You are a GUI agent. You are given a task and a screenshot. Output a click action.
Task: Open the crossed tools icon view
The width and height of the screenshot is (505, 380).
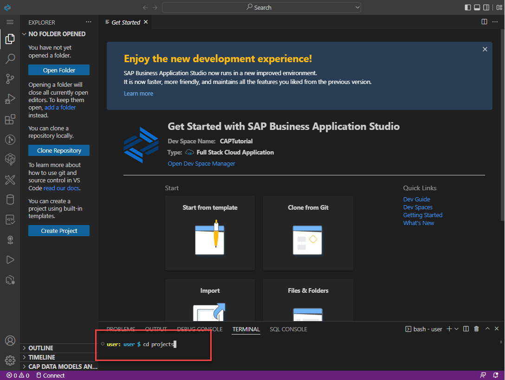(10, 180)
